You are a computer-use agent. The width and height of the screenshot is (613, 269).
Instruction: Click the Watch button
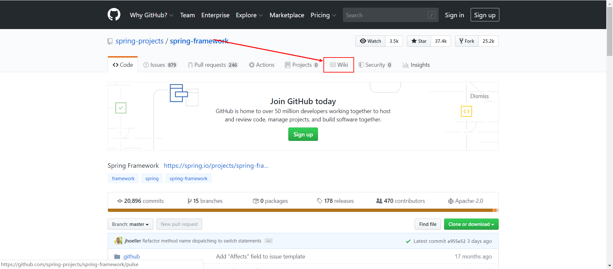click(x=370, y=41)
